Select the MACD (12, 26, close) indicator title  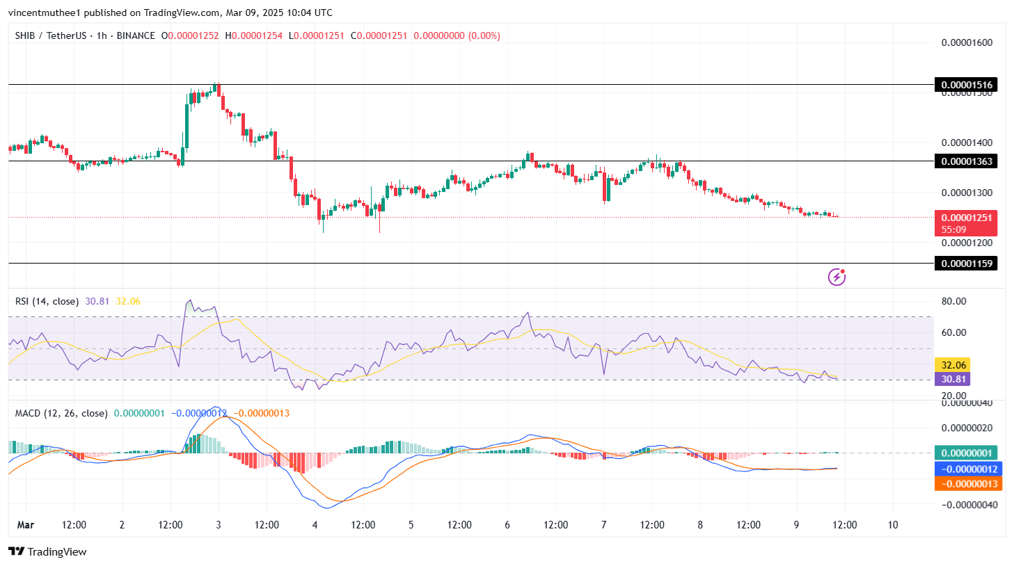tap(61, 413)
